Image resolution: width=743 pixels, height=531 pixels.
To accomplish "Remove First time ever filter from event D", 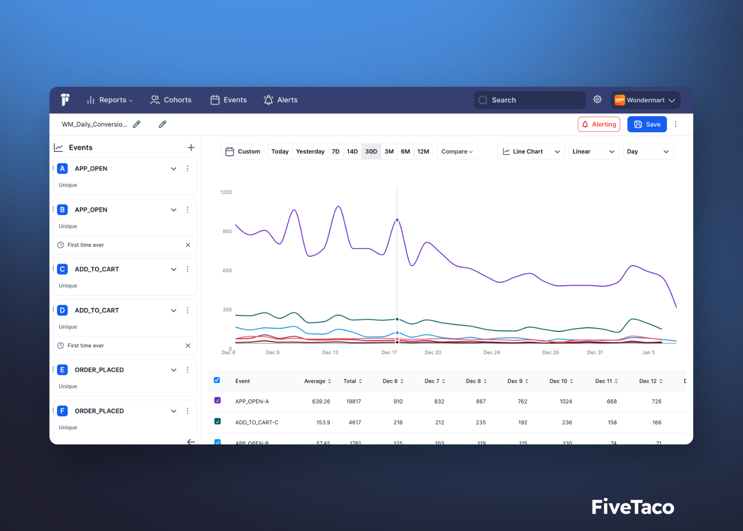I will click(x=188, y=346).
